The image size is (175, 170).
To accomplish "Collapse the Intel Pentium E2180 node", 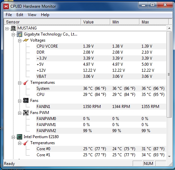I will point(13,137).
